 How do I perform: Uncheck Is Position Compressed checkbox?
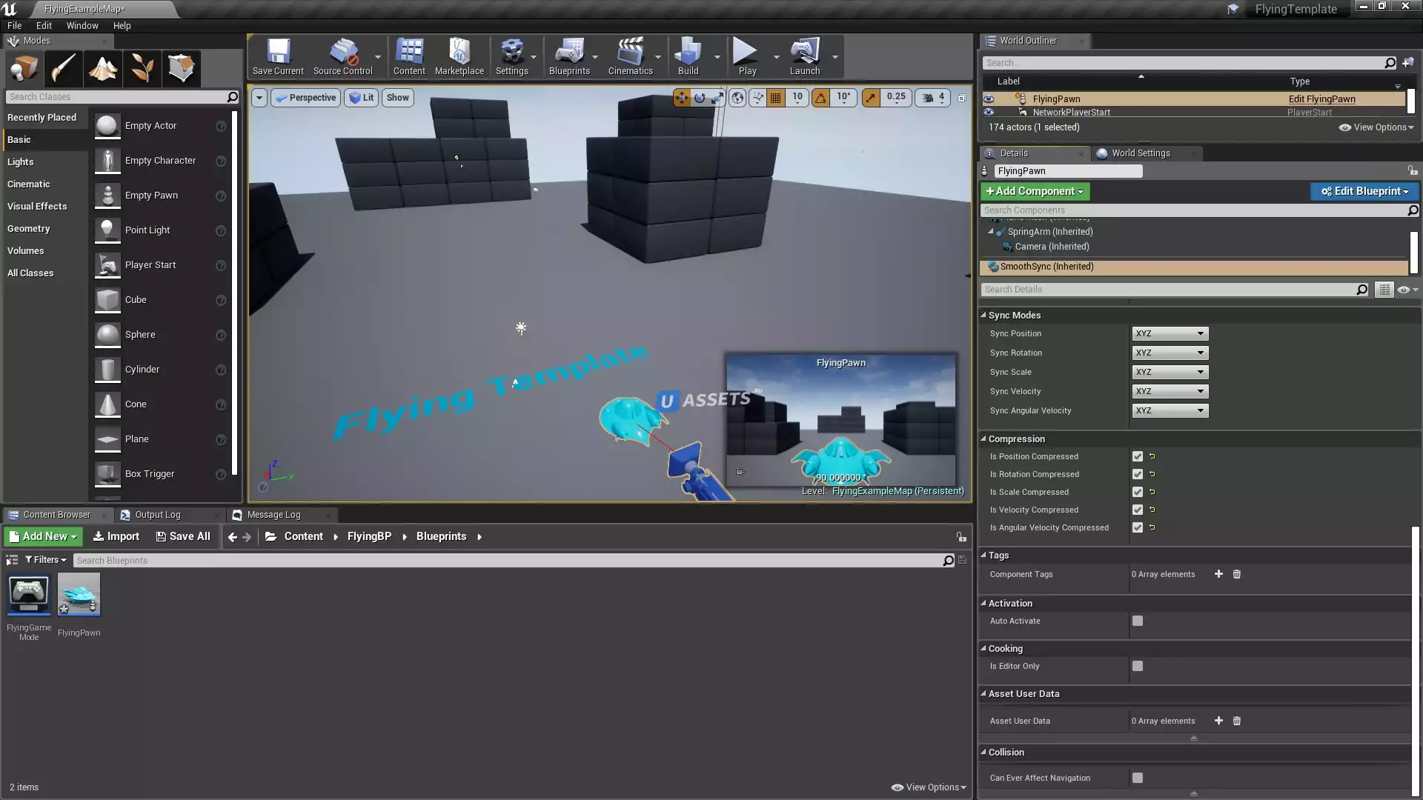[x=1138, y=456]
